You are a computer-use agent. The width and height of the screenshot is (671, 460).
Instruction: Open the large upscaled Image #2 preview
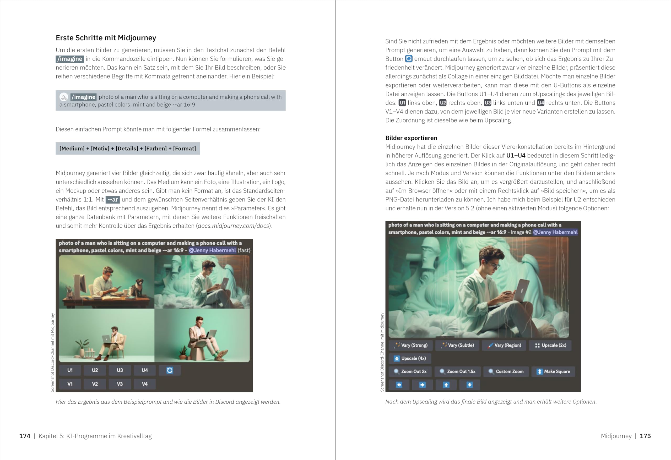pos(479,287)
